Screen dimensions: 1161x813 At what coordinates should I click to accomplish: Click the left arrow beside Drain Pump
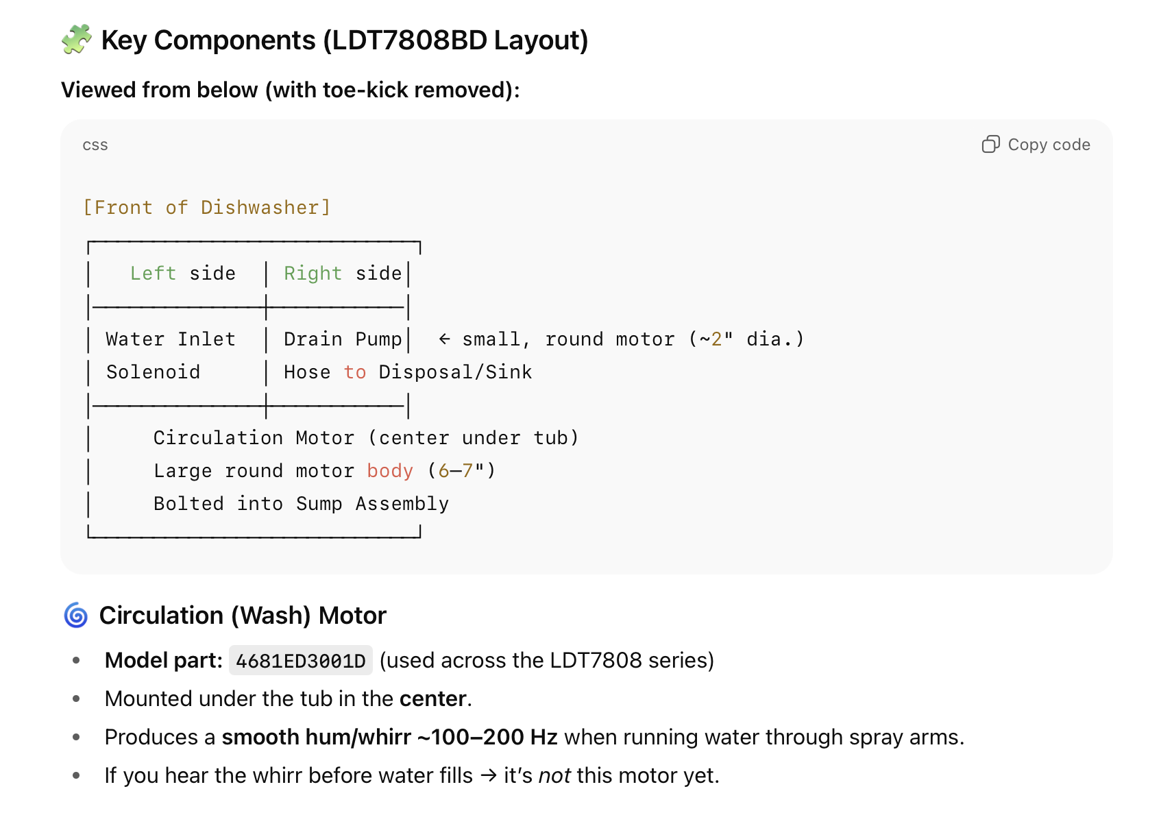pyautogui.click(x=444, y=339)
